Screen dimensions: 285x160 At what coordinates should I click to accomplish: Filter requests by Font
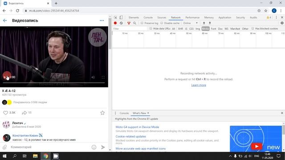213,28
